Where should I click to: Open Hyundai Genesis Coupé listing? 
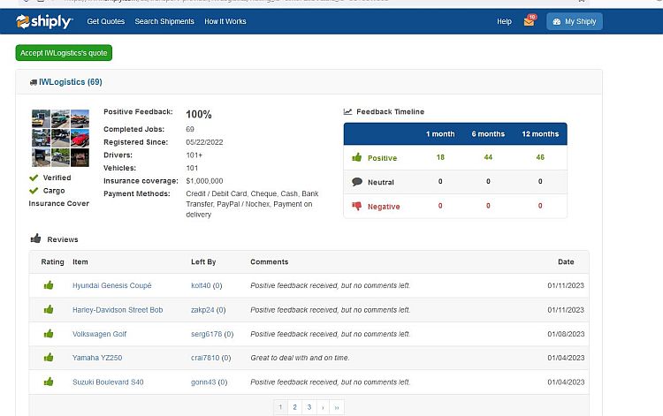point(112,285)
